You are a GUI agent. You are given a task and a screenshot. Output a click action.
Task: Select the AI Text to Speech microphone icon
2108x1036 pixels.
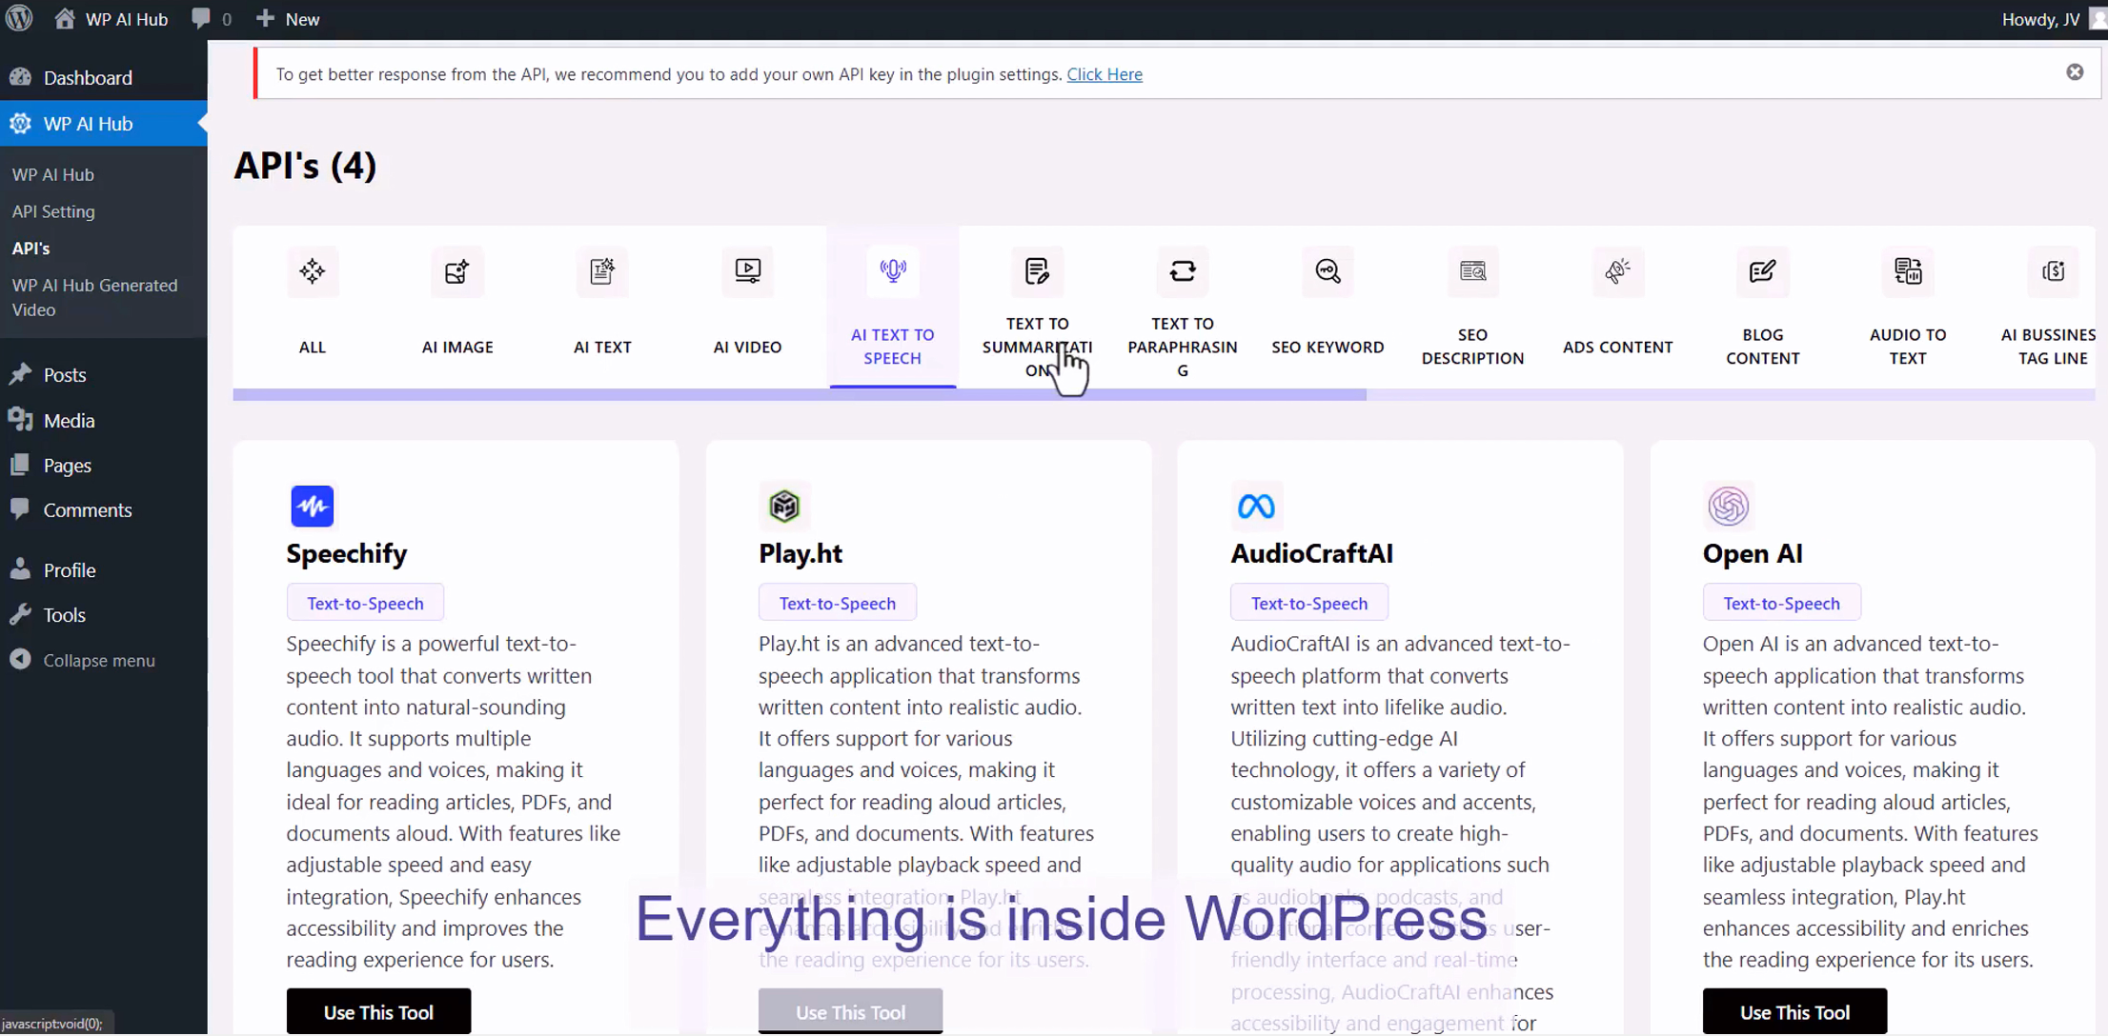pos(893,271)
